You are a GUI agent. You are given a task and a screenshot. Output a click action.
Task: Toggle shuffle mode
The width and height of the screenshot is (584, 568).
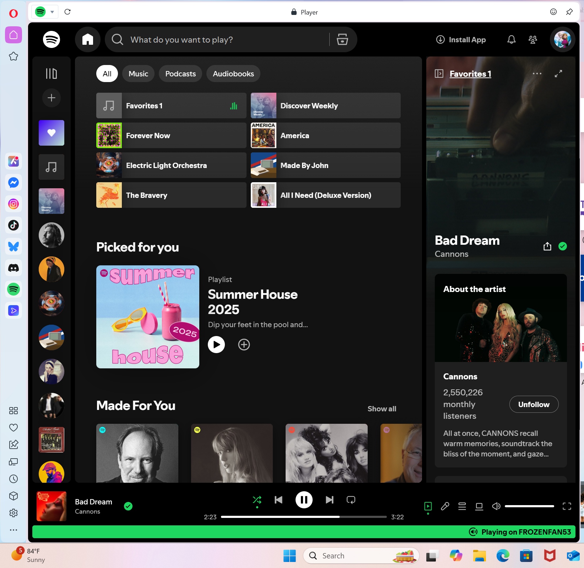pyautogui.click(x=257, y=500)
